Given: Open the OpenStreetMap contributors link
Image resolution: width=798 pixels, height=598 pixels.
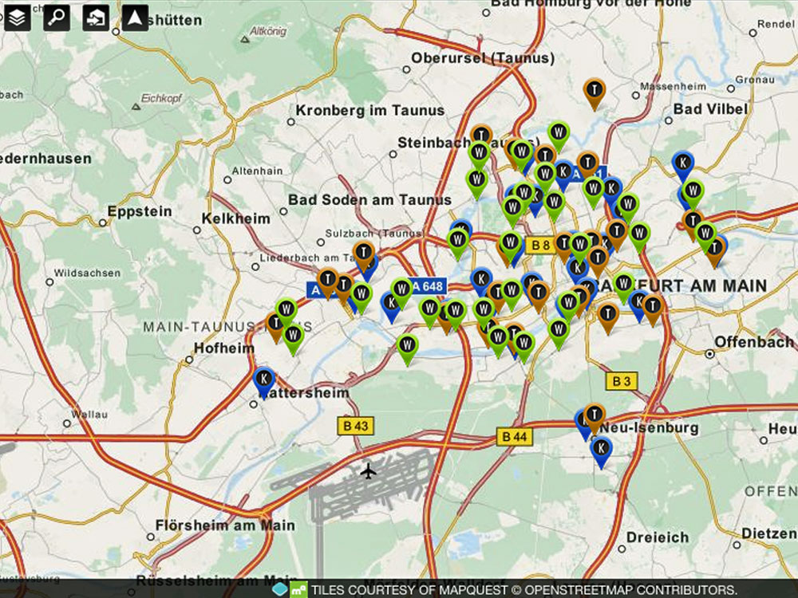Looking at the screenshot, I should click(x=630, y=590).
